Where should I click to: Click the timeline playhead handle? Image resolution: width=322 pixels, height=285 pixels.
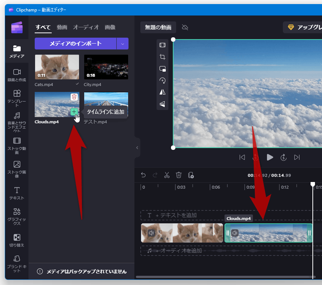coord(313,184)
